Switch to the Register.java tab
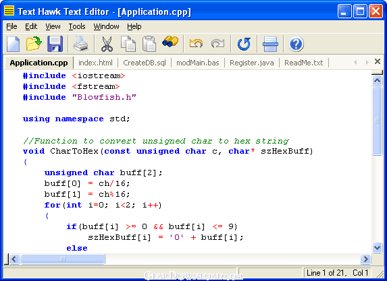This screenshot has height=281, width=387. [251, 63]
